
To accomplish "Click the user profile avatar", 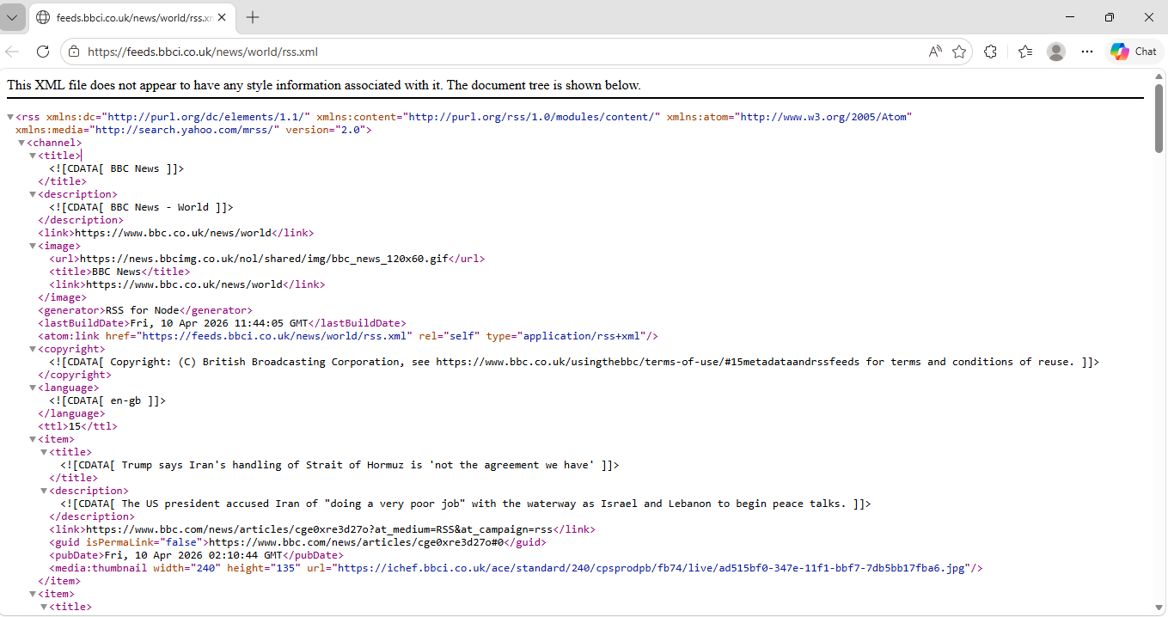I will 1056,52.
